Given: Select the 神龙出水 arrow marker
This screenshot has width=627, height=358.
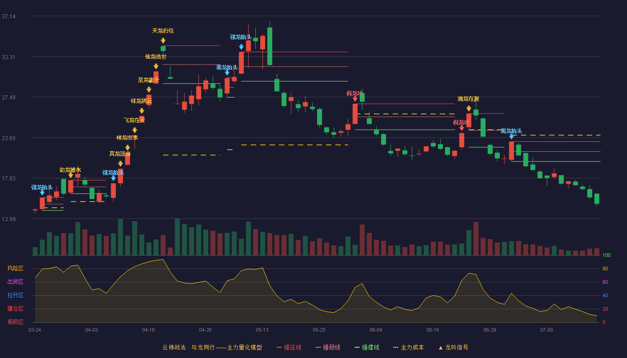Looking at the screenshot, I should 127,148.
